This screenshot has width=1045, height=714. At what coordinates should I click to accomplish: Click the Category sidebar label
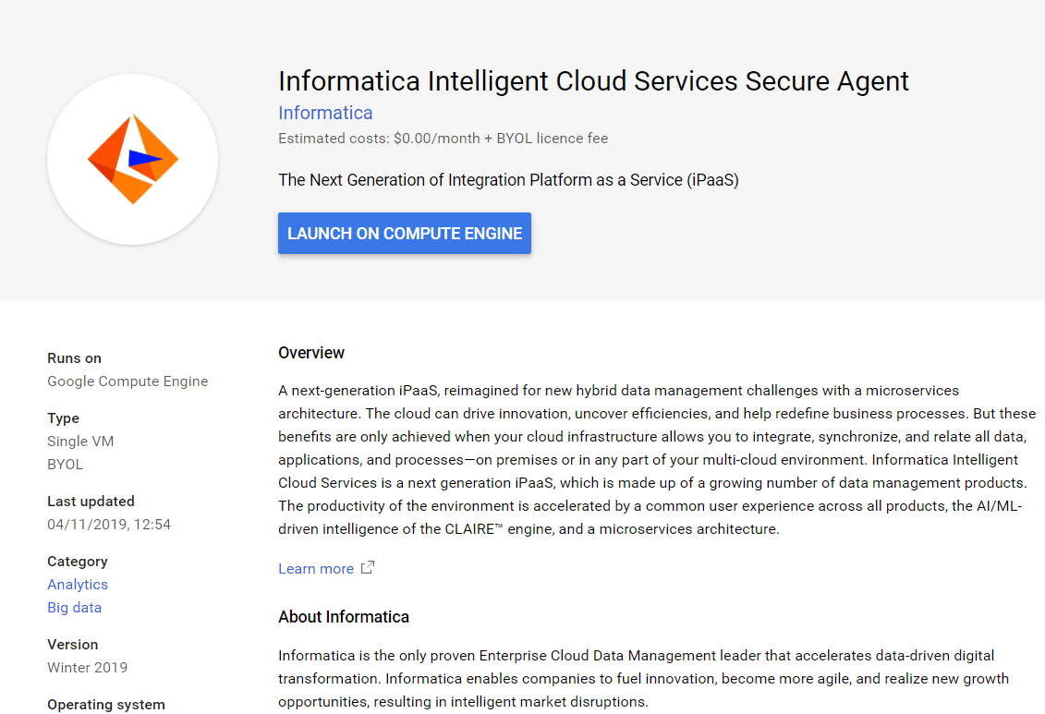click(x=77, y=561)
